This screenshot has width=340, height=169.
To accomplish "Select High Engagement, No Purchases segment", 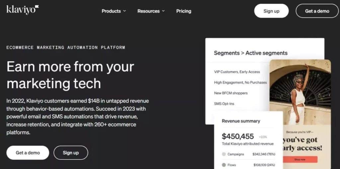I will coord(240,82).
